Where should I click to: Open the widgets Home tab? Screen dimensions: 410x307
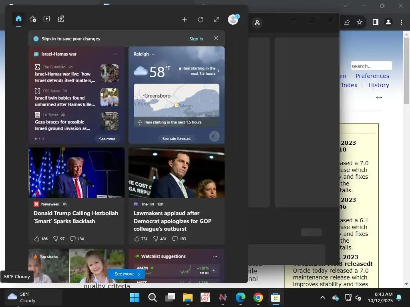coord(18,19)
